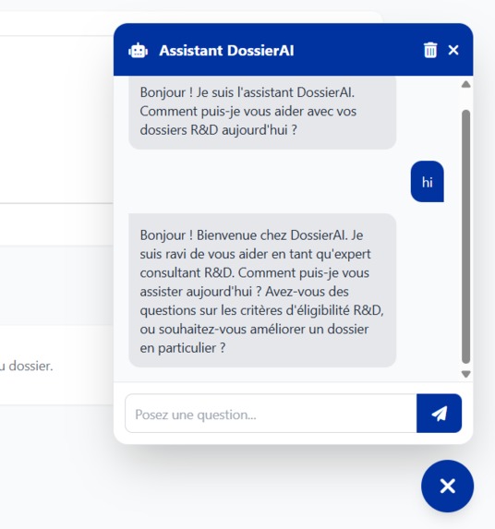Close the Assistant DossierAI panel header X
The height and width of the screenshot is (529, 495).
453,50
